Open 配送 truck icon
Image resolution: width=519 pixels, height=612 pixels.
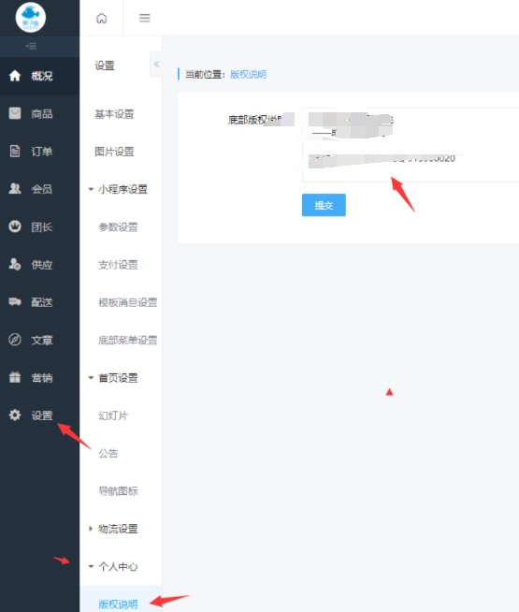click(x=15, y=301)
